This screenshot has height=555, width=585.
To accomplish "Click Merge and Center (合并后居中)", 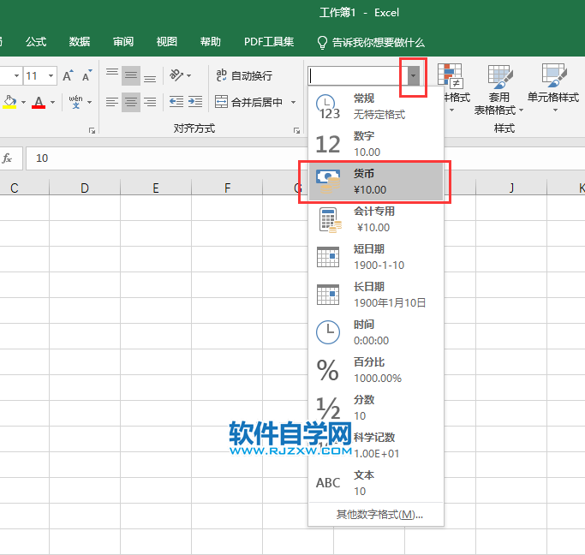I will coord(249,102).
